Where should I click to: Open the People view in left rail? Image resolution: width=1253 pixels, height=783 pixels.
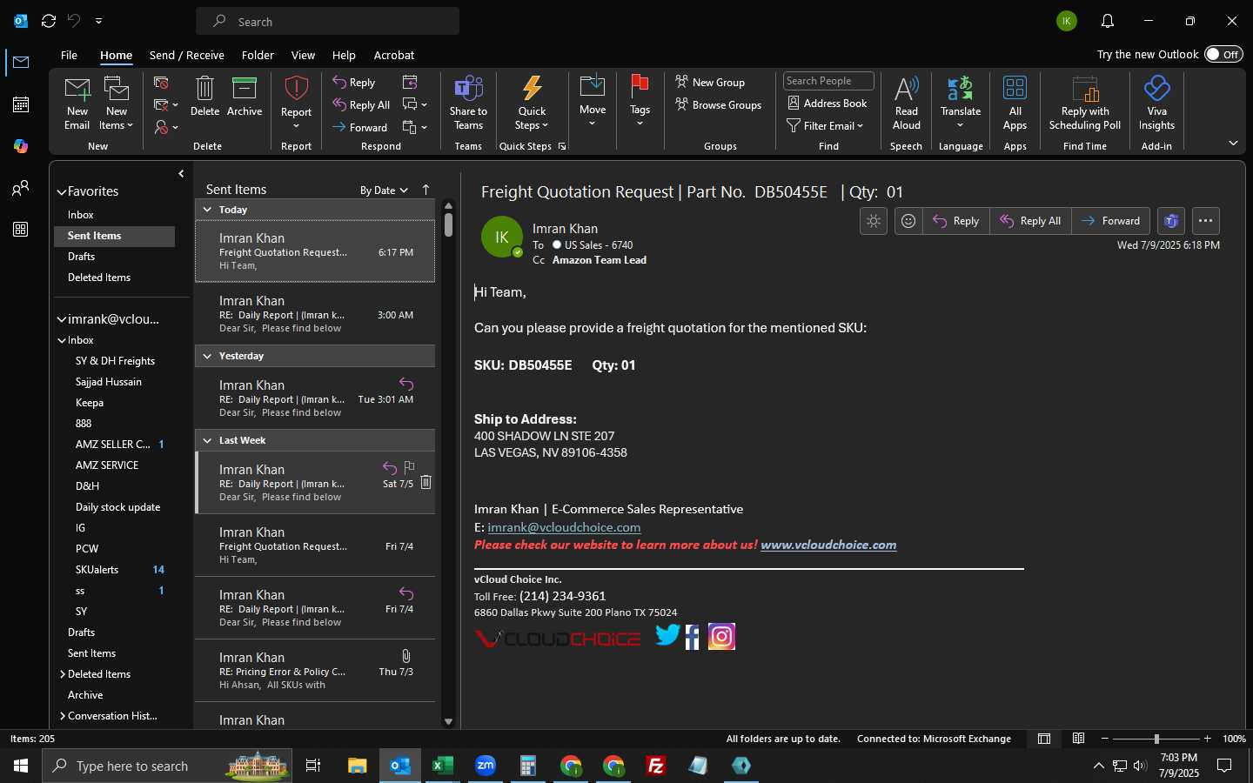click(21, 188)
